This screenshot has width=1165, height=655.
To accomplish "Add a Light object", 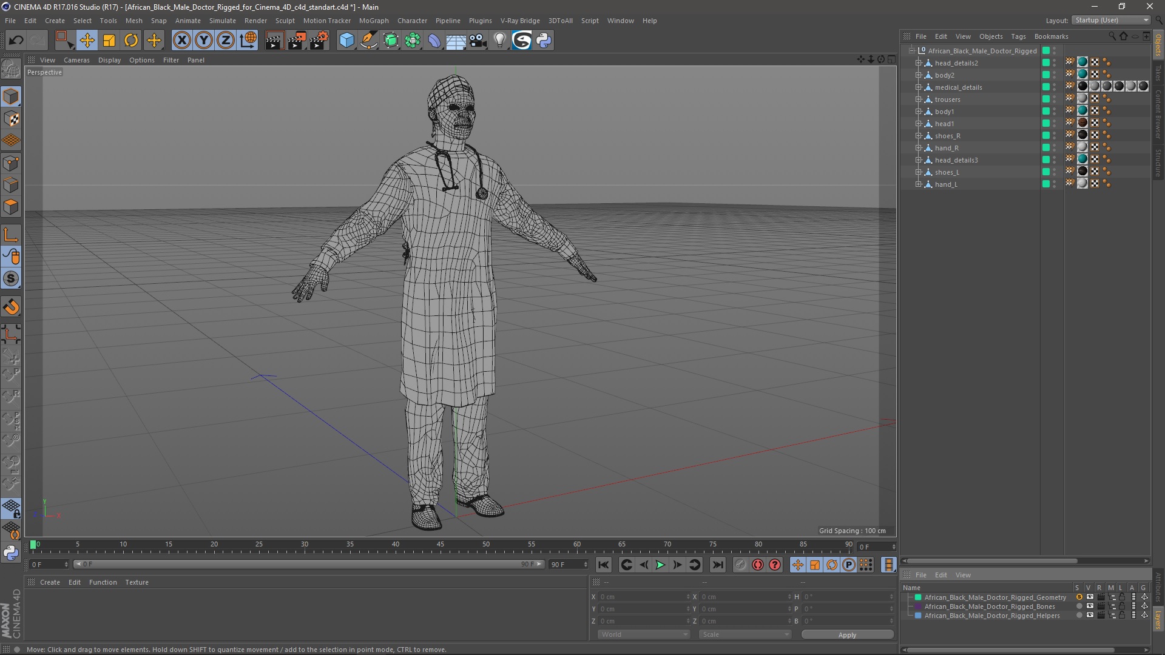I will 499,41.
